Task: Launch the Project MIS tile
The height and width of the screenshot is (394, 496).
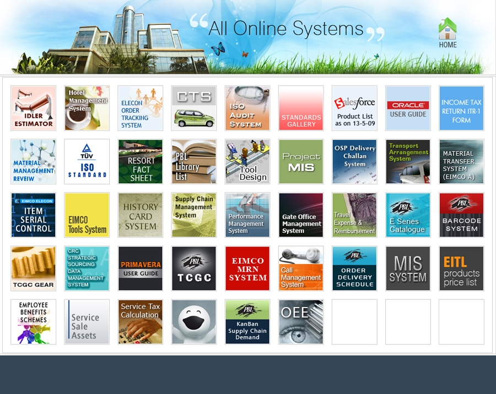Action: click(301, 162)
